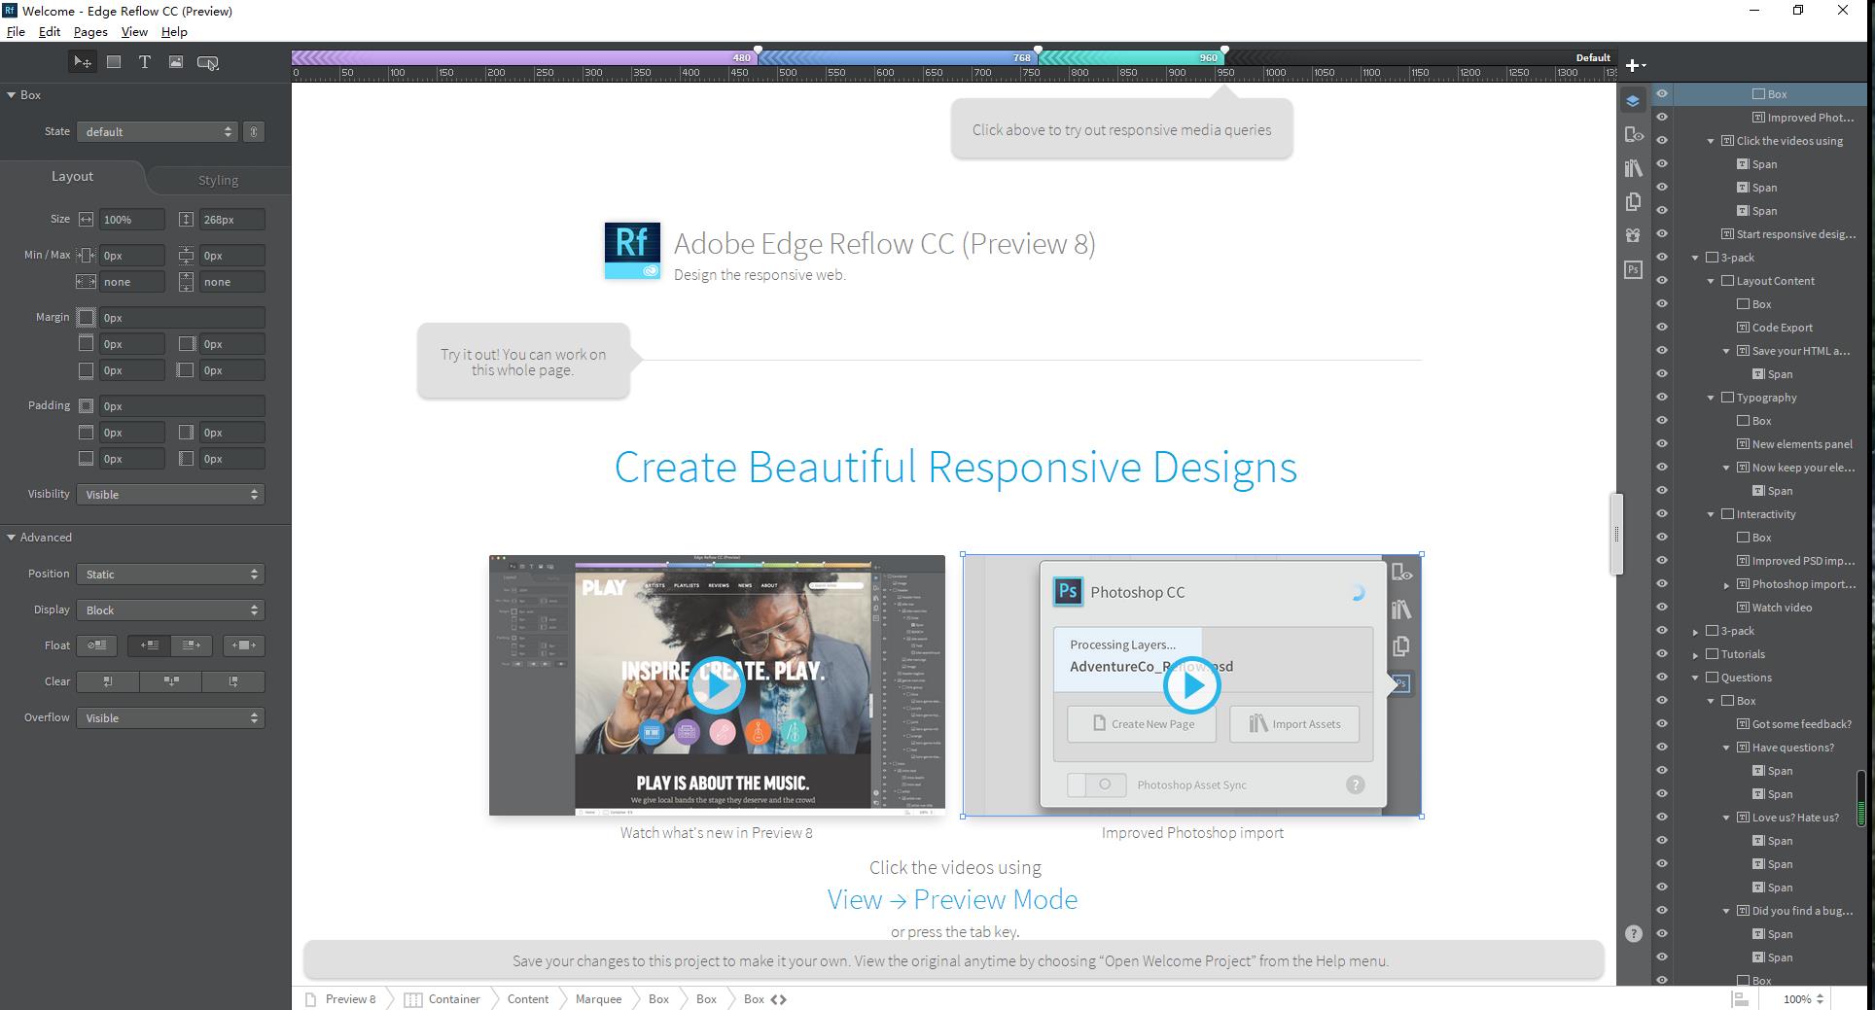Click Content in the breadcrumb
This screenshot has width=1875, height=1010.
tap(528, 998)
